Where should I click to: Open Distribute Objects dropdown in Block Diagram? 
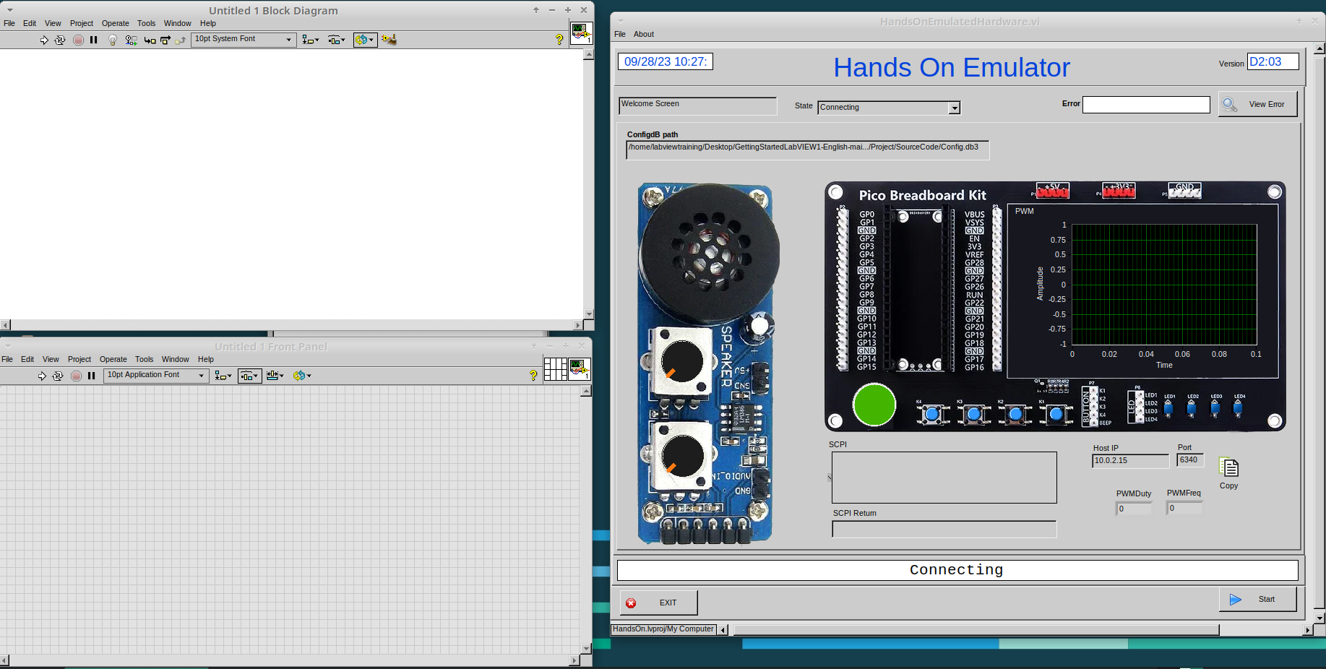[337, 40]
